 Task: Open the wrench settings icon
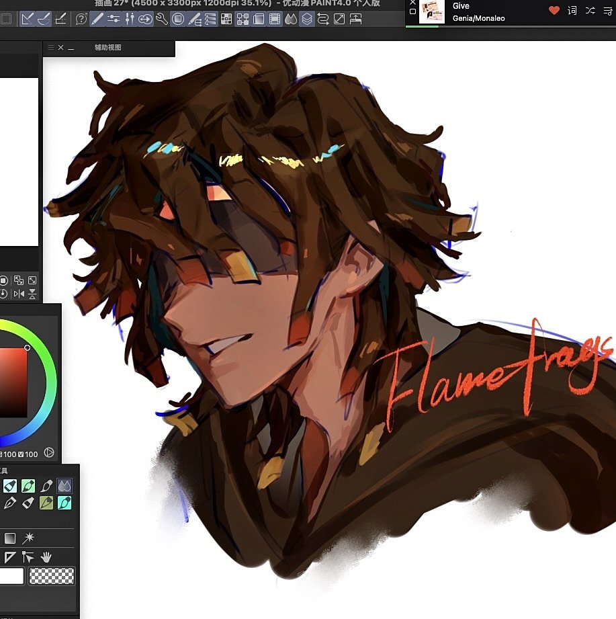click(162, 19)
